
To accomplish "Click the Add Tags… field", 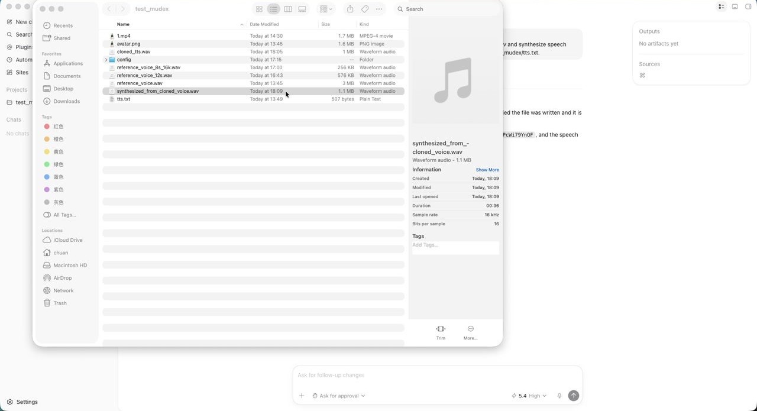I will [x=455, y=248].
